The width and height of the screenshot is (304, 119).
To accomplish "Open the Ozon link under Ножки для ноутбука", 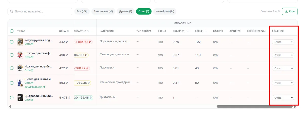I will pos(29,70).
